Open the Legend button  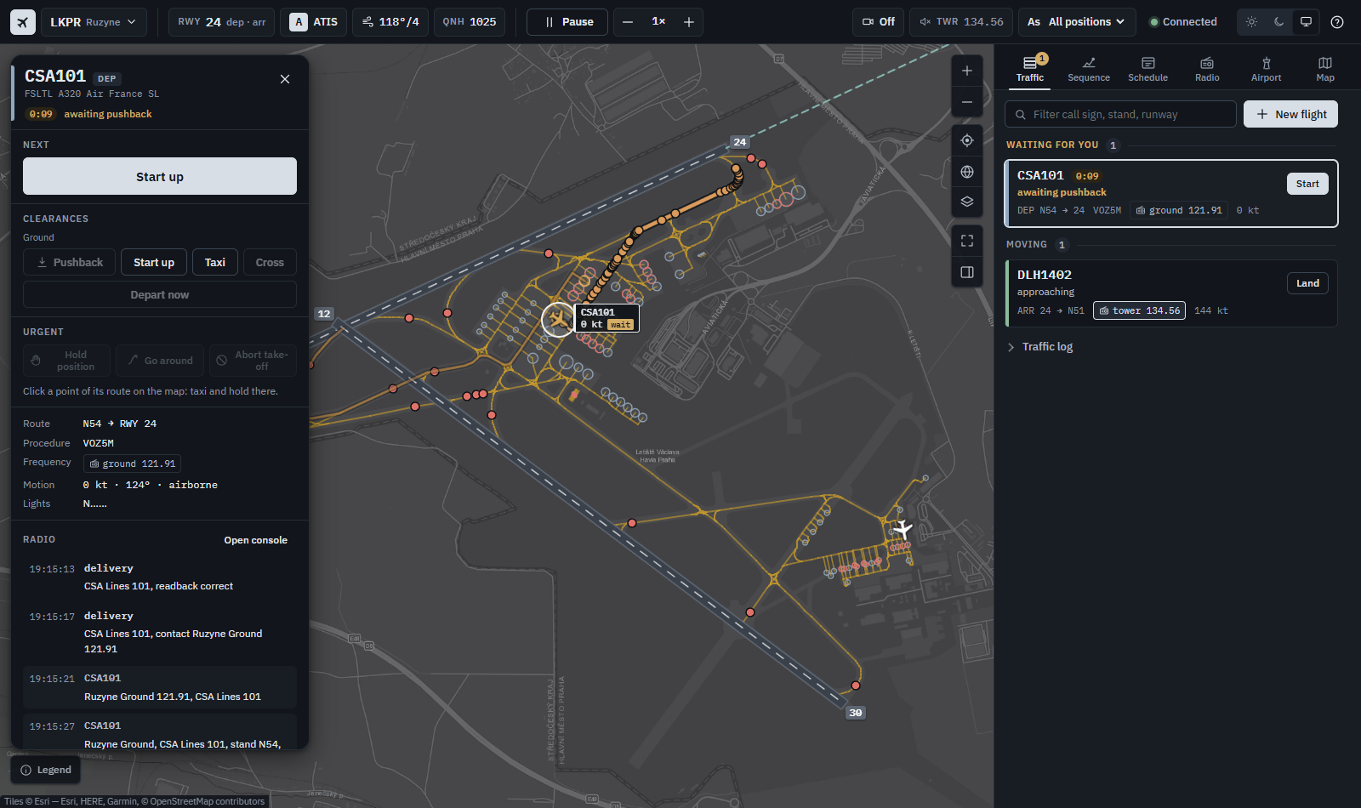(x=46, y=770)
